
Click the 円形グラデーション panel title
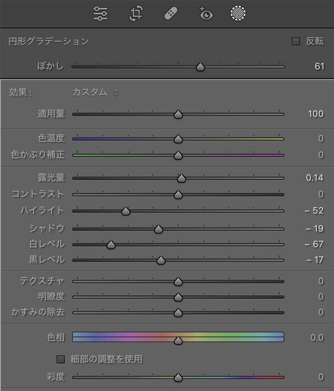(x=49, y=42)
